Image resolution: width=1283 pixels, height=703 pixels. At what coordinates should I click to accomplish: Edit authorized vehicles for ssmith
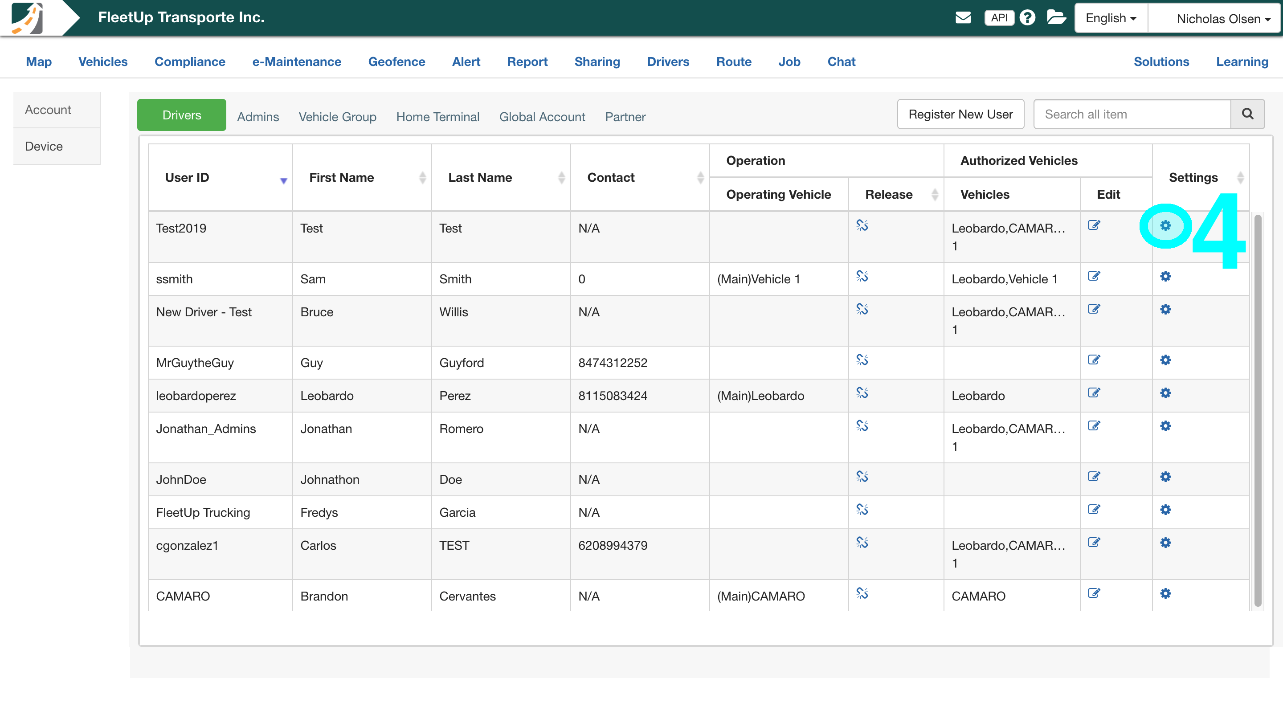1094,276
